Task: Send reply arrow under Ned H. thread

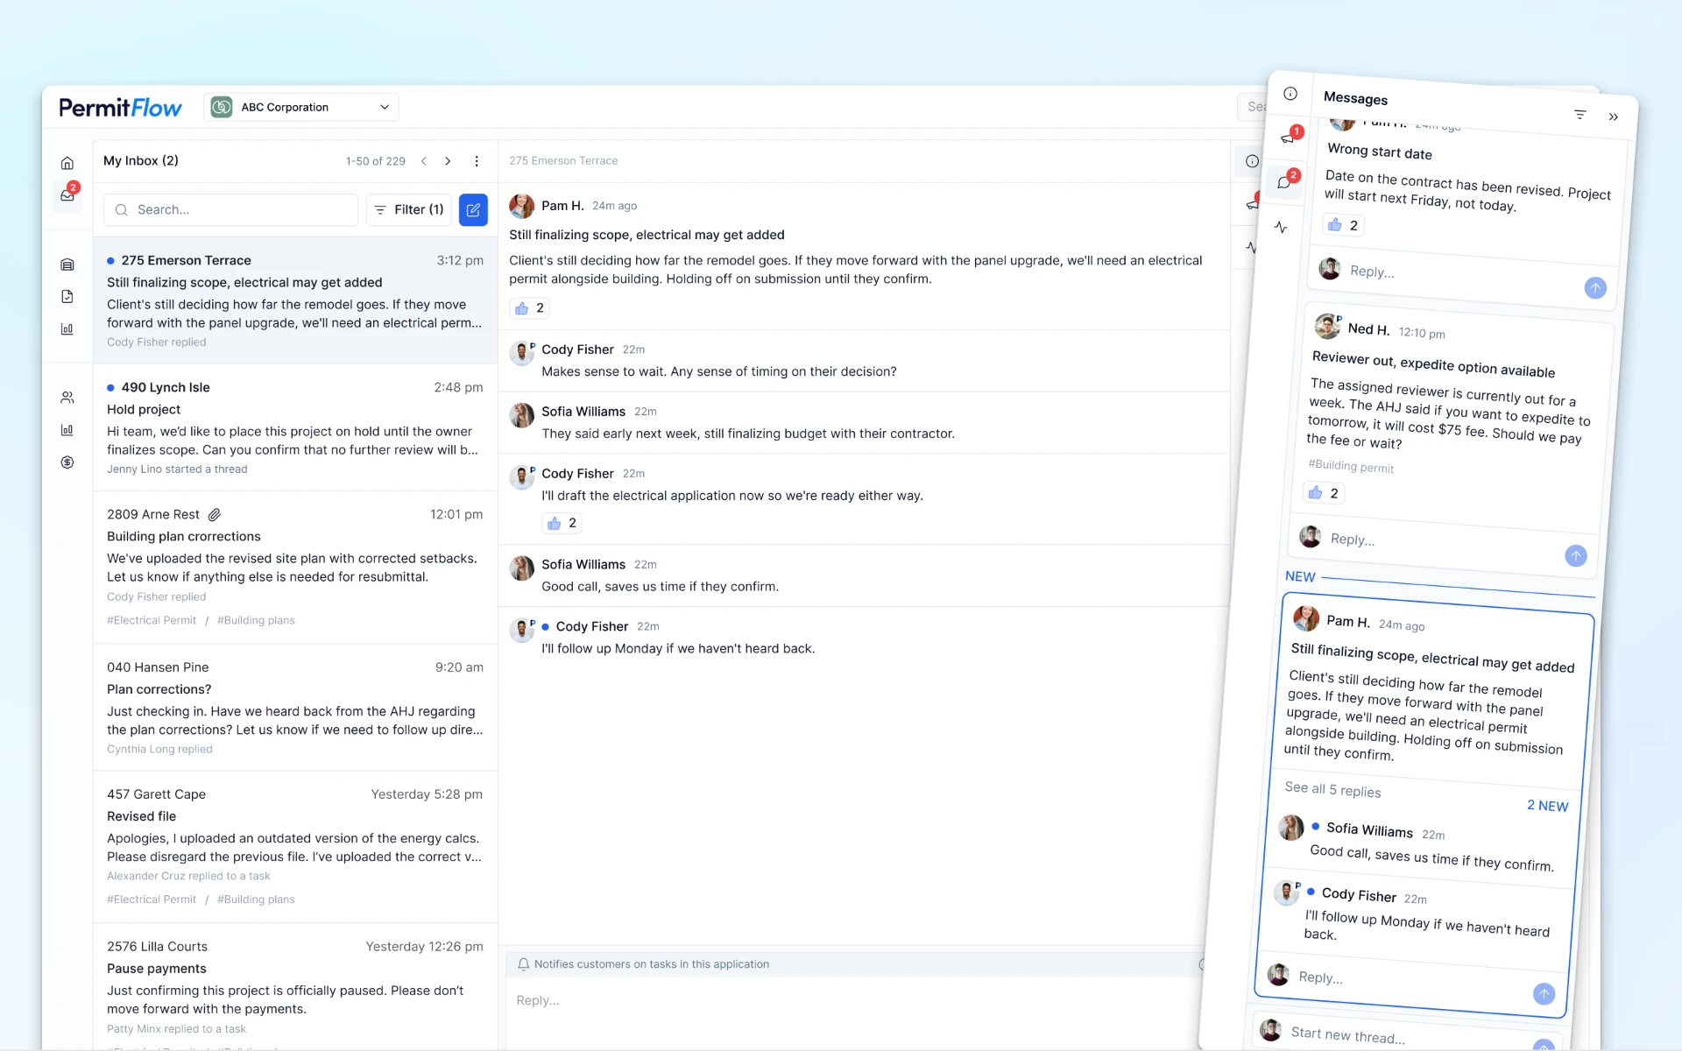Action: (1575, 555)
